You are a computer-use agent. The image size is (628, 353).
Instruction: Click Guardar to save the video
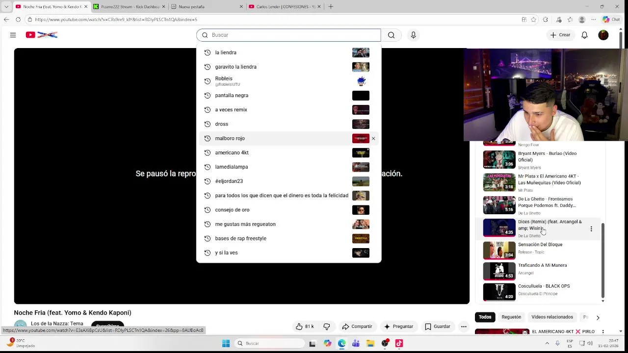click(x=437, y=326)
